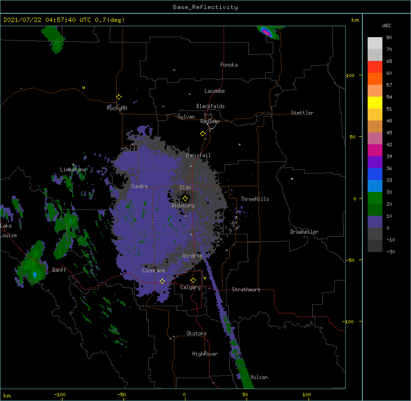Click the Ponoka city label

coord(229,65)
